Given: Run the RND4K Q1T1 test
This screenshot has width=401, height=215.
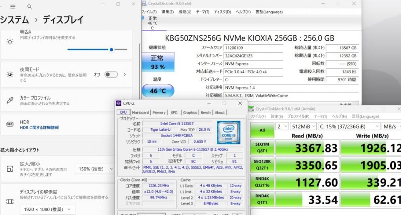Looking at the screenshot, I should [x=262, y=199].
